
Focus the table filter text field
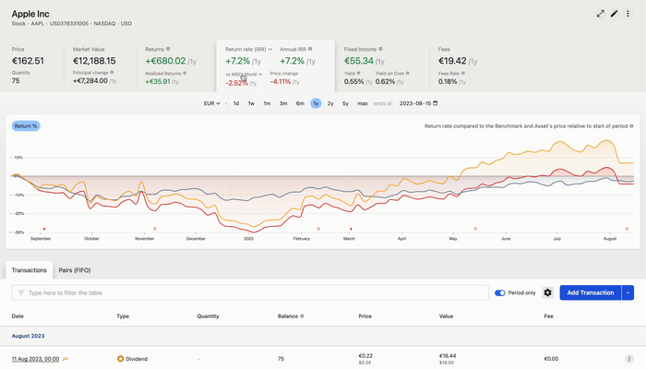(250, 292)
